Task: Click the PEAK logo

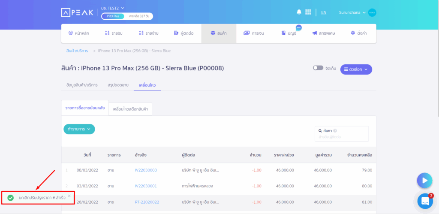Action: pyautogui.click(x=77, y=12)
